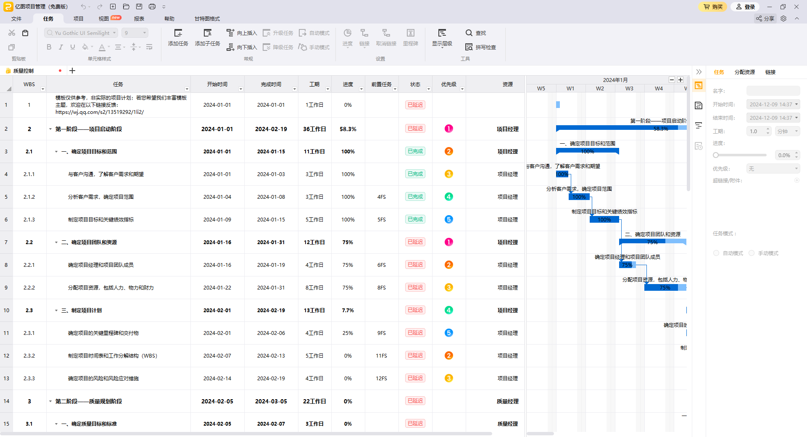Click the Cut scissors icon
807x437 pixels.
(x=12, y=33)
